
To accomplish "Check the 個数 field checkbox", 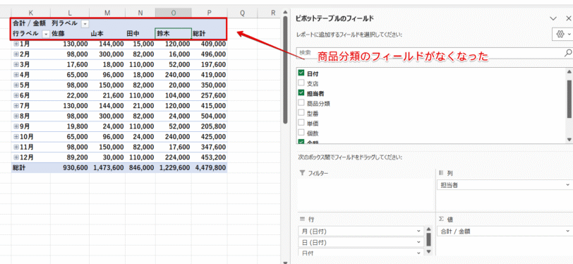I will click(301, 133).
